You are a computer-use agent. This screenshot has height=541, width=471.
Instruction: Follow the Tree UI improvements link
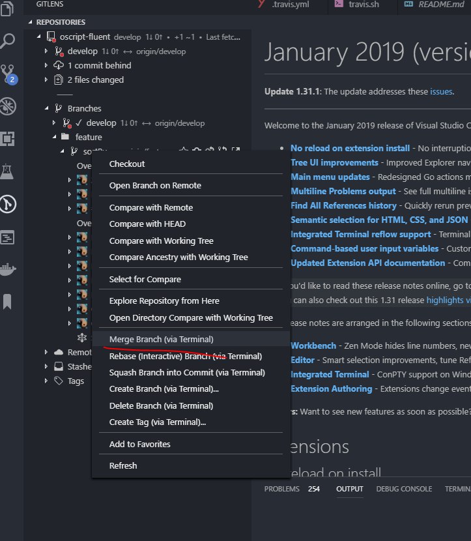point(334,162)
